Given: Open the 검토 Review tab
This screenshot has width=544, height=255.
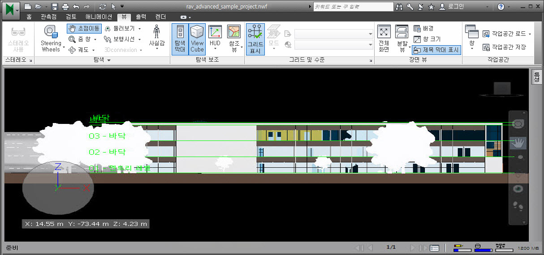Looking at the screenshot, I should [x=71, y=17].
